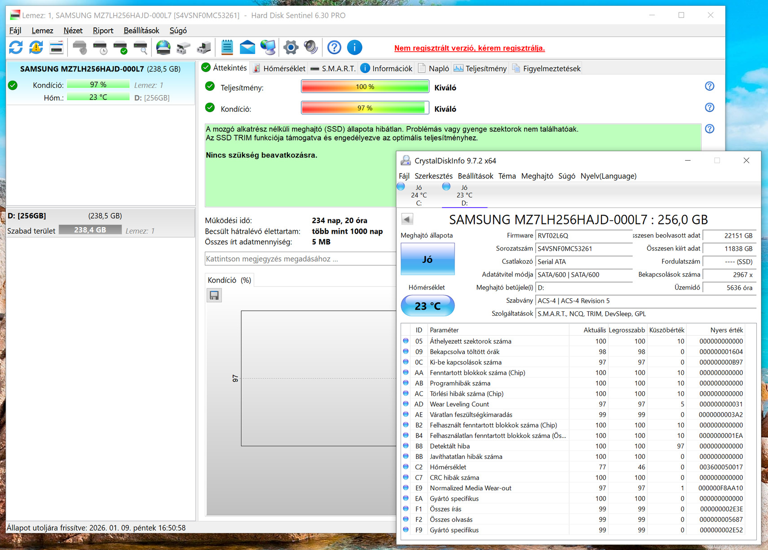Select the D: [256GB] partition entry

(100, 223)
